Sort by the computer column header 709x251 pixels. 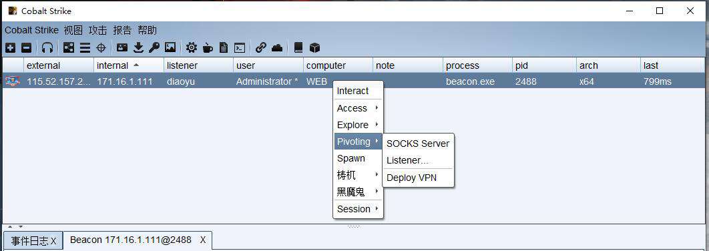click(x=338, y=65)
